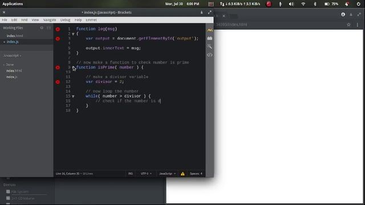Click the square icon left of the network speed indicator
The width and height of the screenshot is (365, 205).
[211, 4]
